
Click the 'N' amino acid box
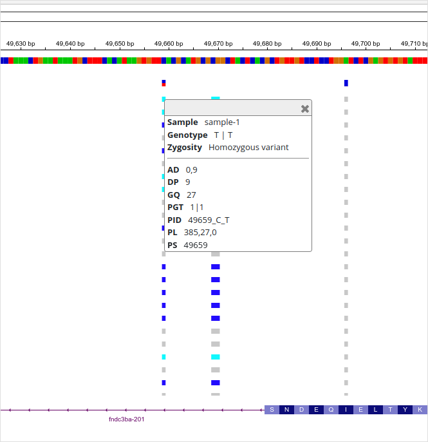coord(286,410)
